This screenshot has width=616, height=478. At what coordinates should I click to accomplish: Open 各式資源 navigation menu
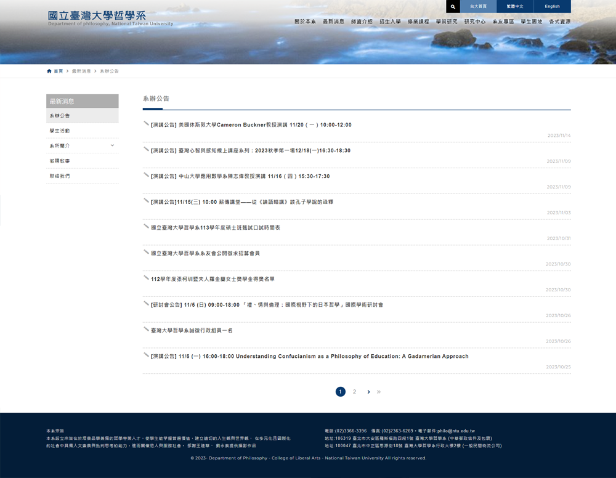(x=560, y=22)
